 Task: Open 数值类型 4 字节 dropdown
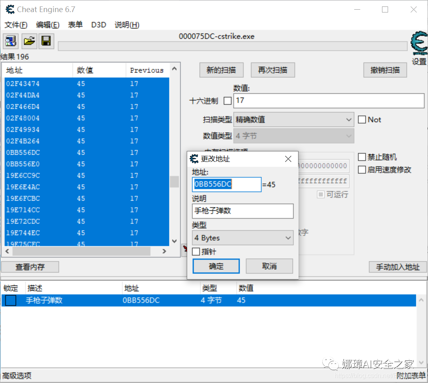coord(294,136)
